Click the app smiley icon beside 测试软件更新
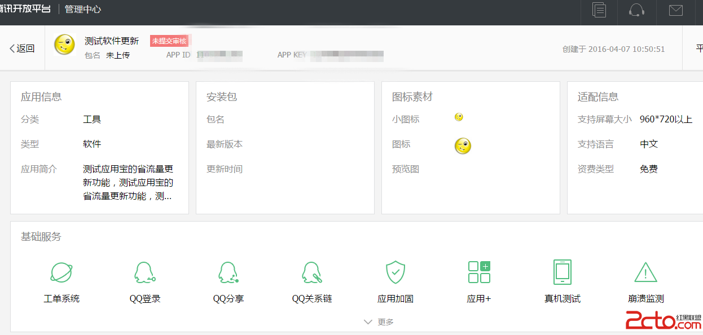This screenshot has width=703, height=335. pyautogui.click(x=64, y=45)
